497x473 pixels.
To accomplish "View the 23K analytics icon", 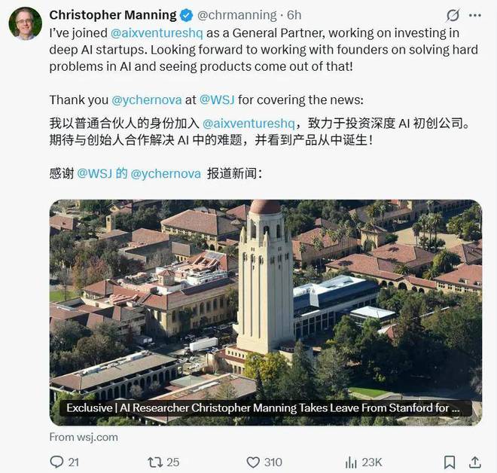I will click(351, 462).
